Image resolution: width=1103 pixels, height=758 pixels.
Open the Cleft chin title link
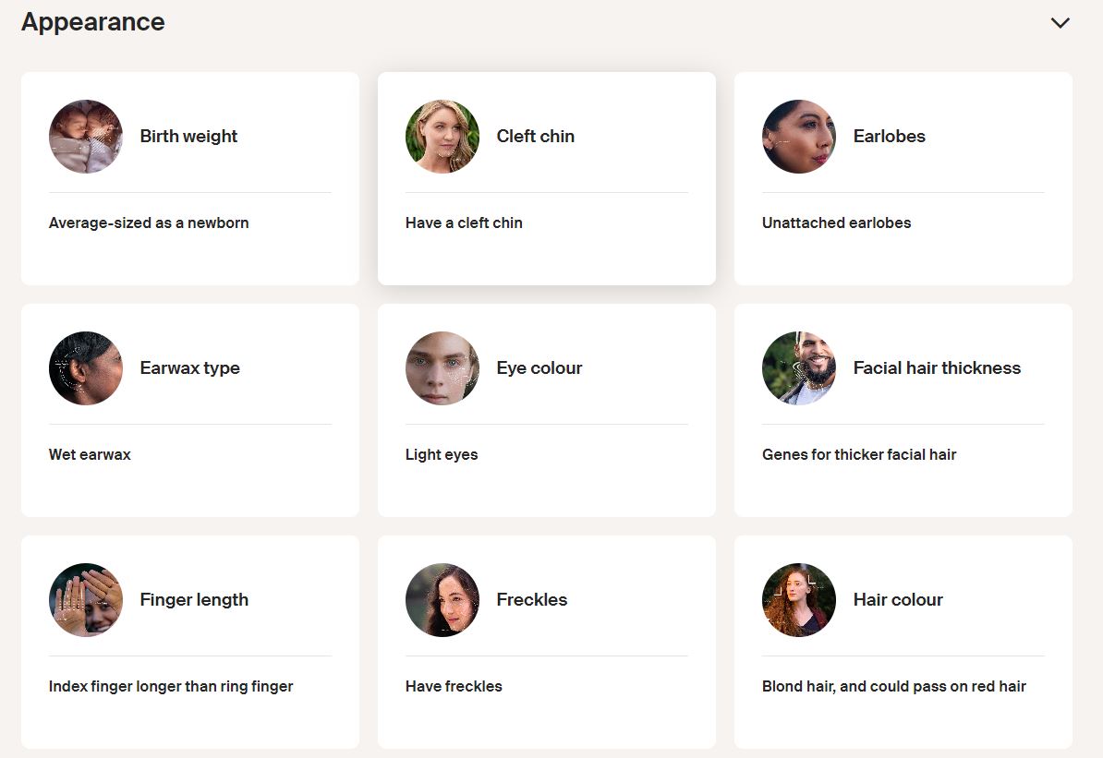click(x=535, y=137)
